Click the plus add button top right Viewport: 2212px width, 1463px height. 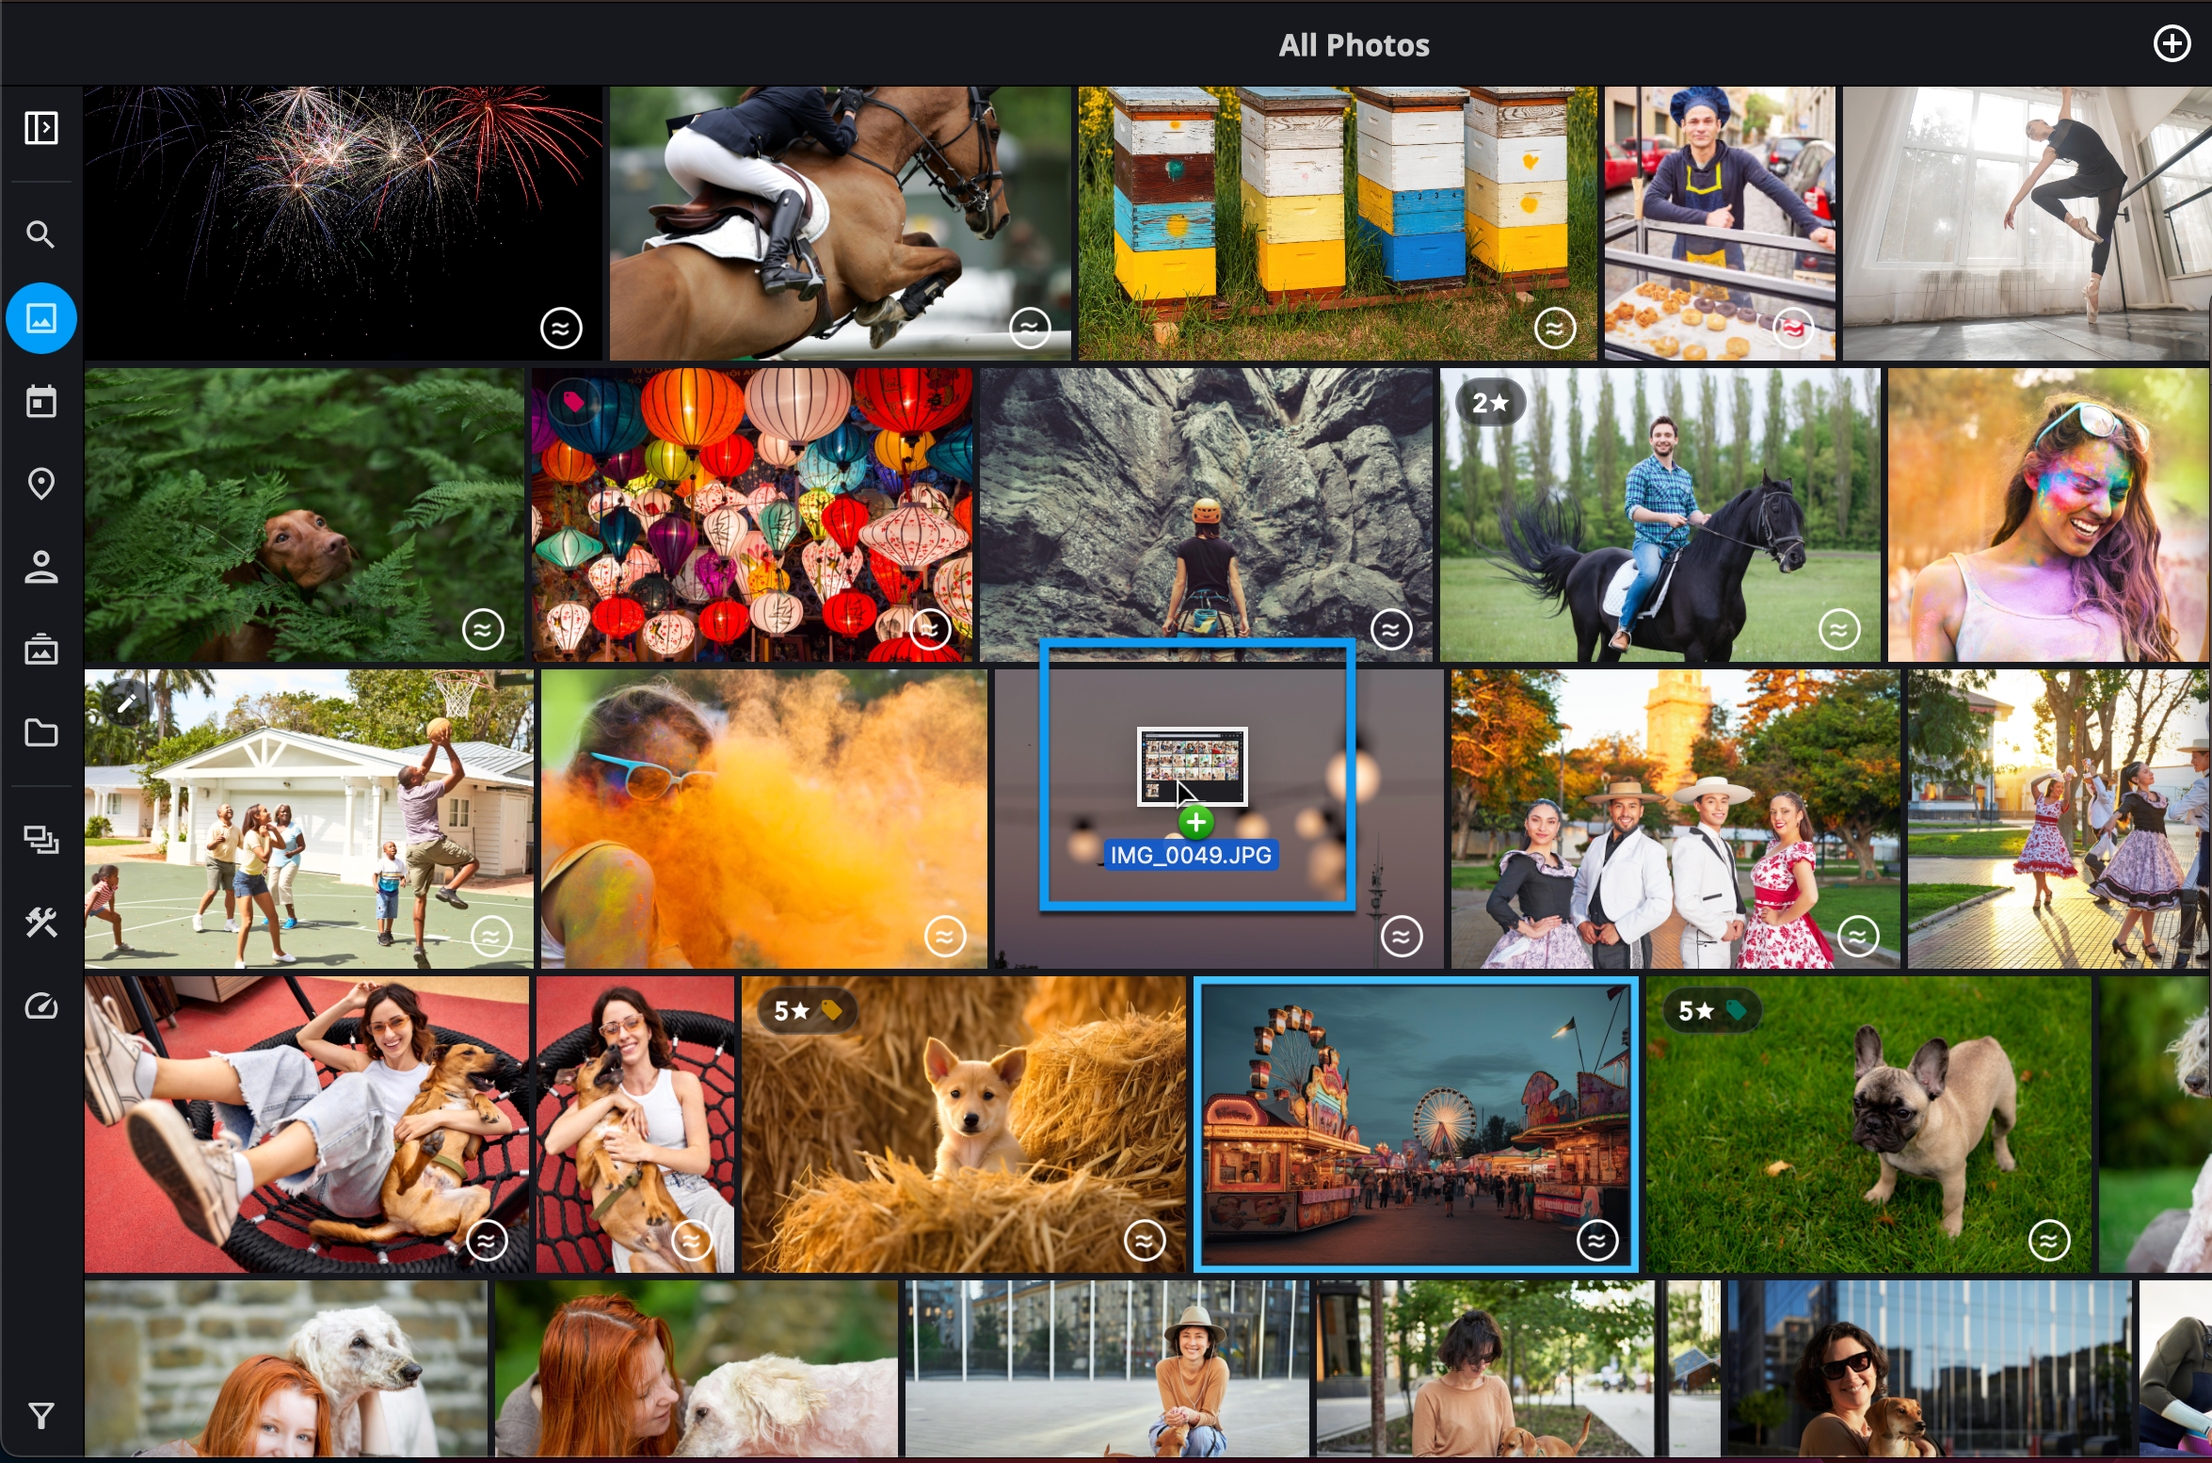tap(2172, 43)
